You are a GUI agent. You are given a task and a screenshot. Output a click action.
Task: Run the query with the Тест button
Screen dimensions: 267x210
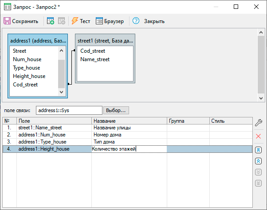tap(81, 21)
